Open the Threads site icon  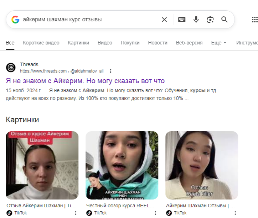click(x=11, y=68)
